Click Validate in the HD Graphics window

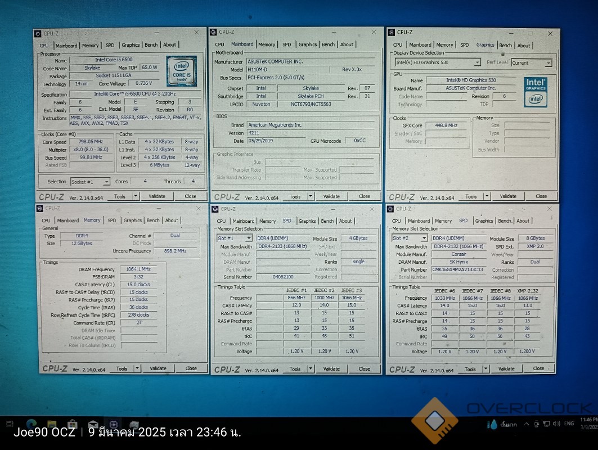coord(508,196)
